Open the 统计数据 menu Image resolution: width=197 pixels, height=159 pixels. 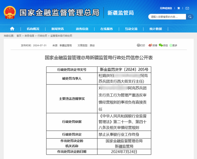(156, 29)
